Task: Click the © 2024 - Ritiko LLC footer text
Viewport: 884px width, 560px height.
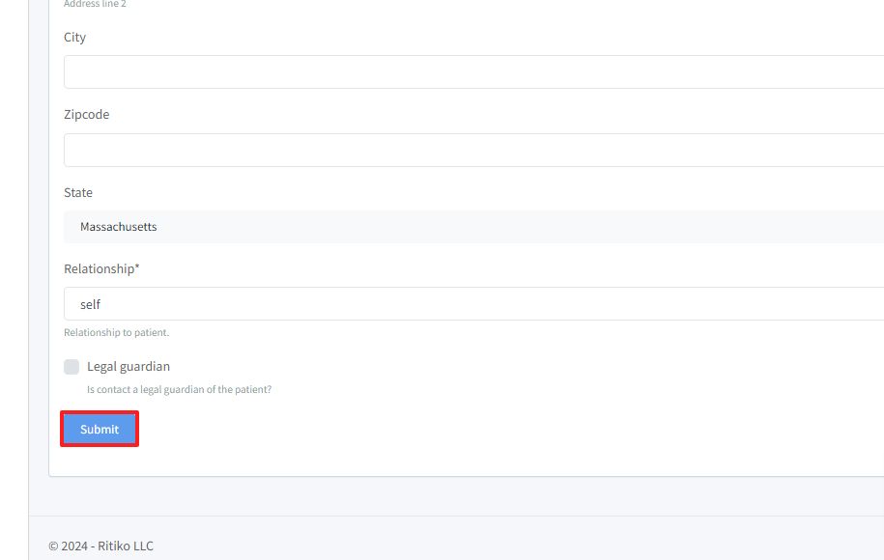Action: pos(100,546)
